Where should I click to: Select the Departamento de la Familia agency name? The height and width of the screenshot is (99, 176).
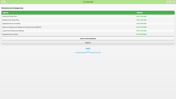[x=11, y=24]
